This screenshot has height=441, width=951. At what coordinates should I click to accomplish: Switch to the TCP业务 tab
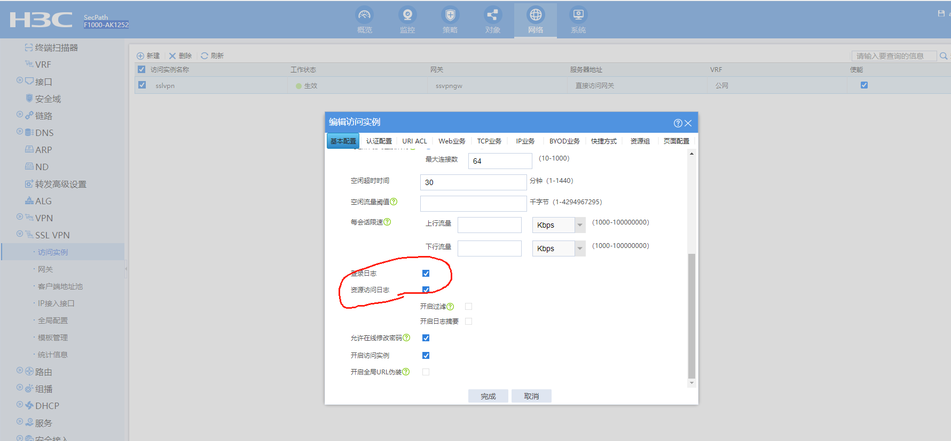(x=490, y=141)
